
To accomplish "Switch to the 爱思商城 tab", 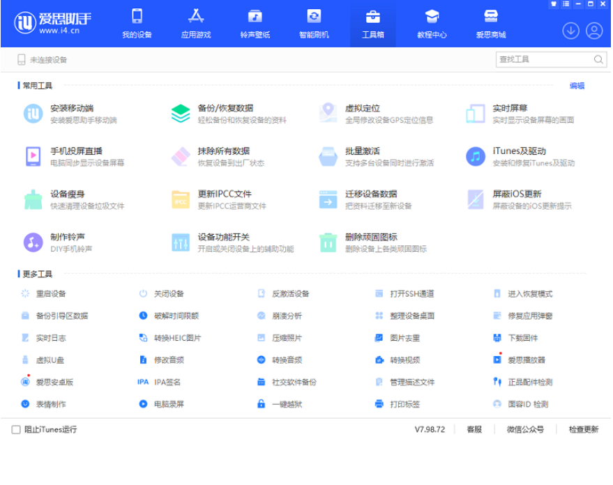I will [491, 24].
